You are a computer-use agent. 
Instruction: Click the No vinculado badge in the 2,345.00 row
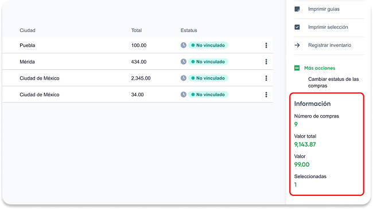[x=208, y=78]
